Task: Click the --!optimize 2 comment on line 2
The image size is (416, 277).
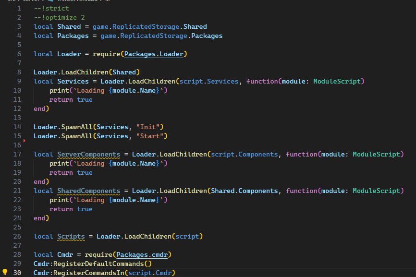Action: [59, 17]
